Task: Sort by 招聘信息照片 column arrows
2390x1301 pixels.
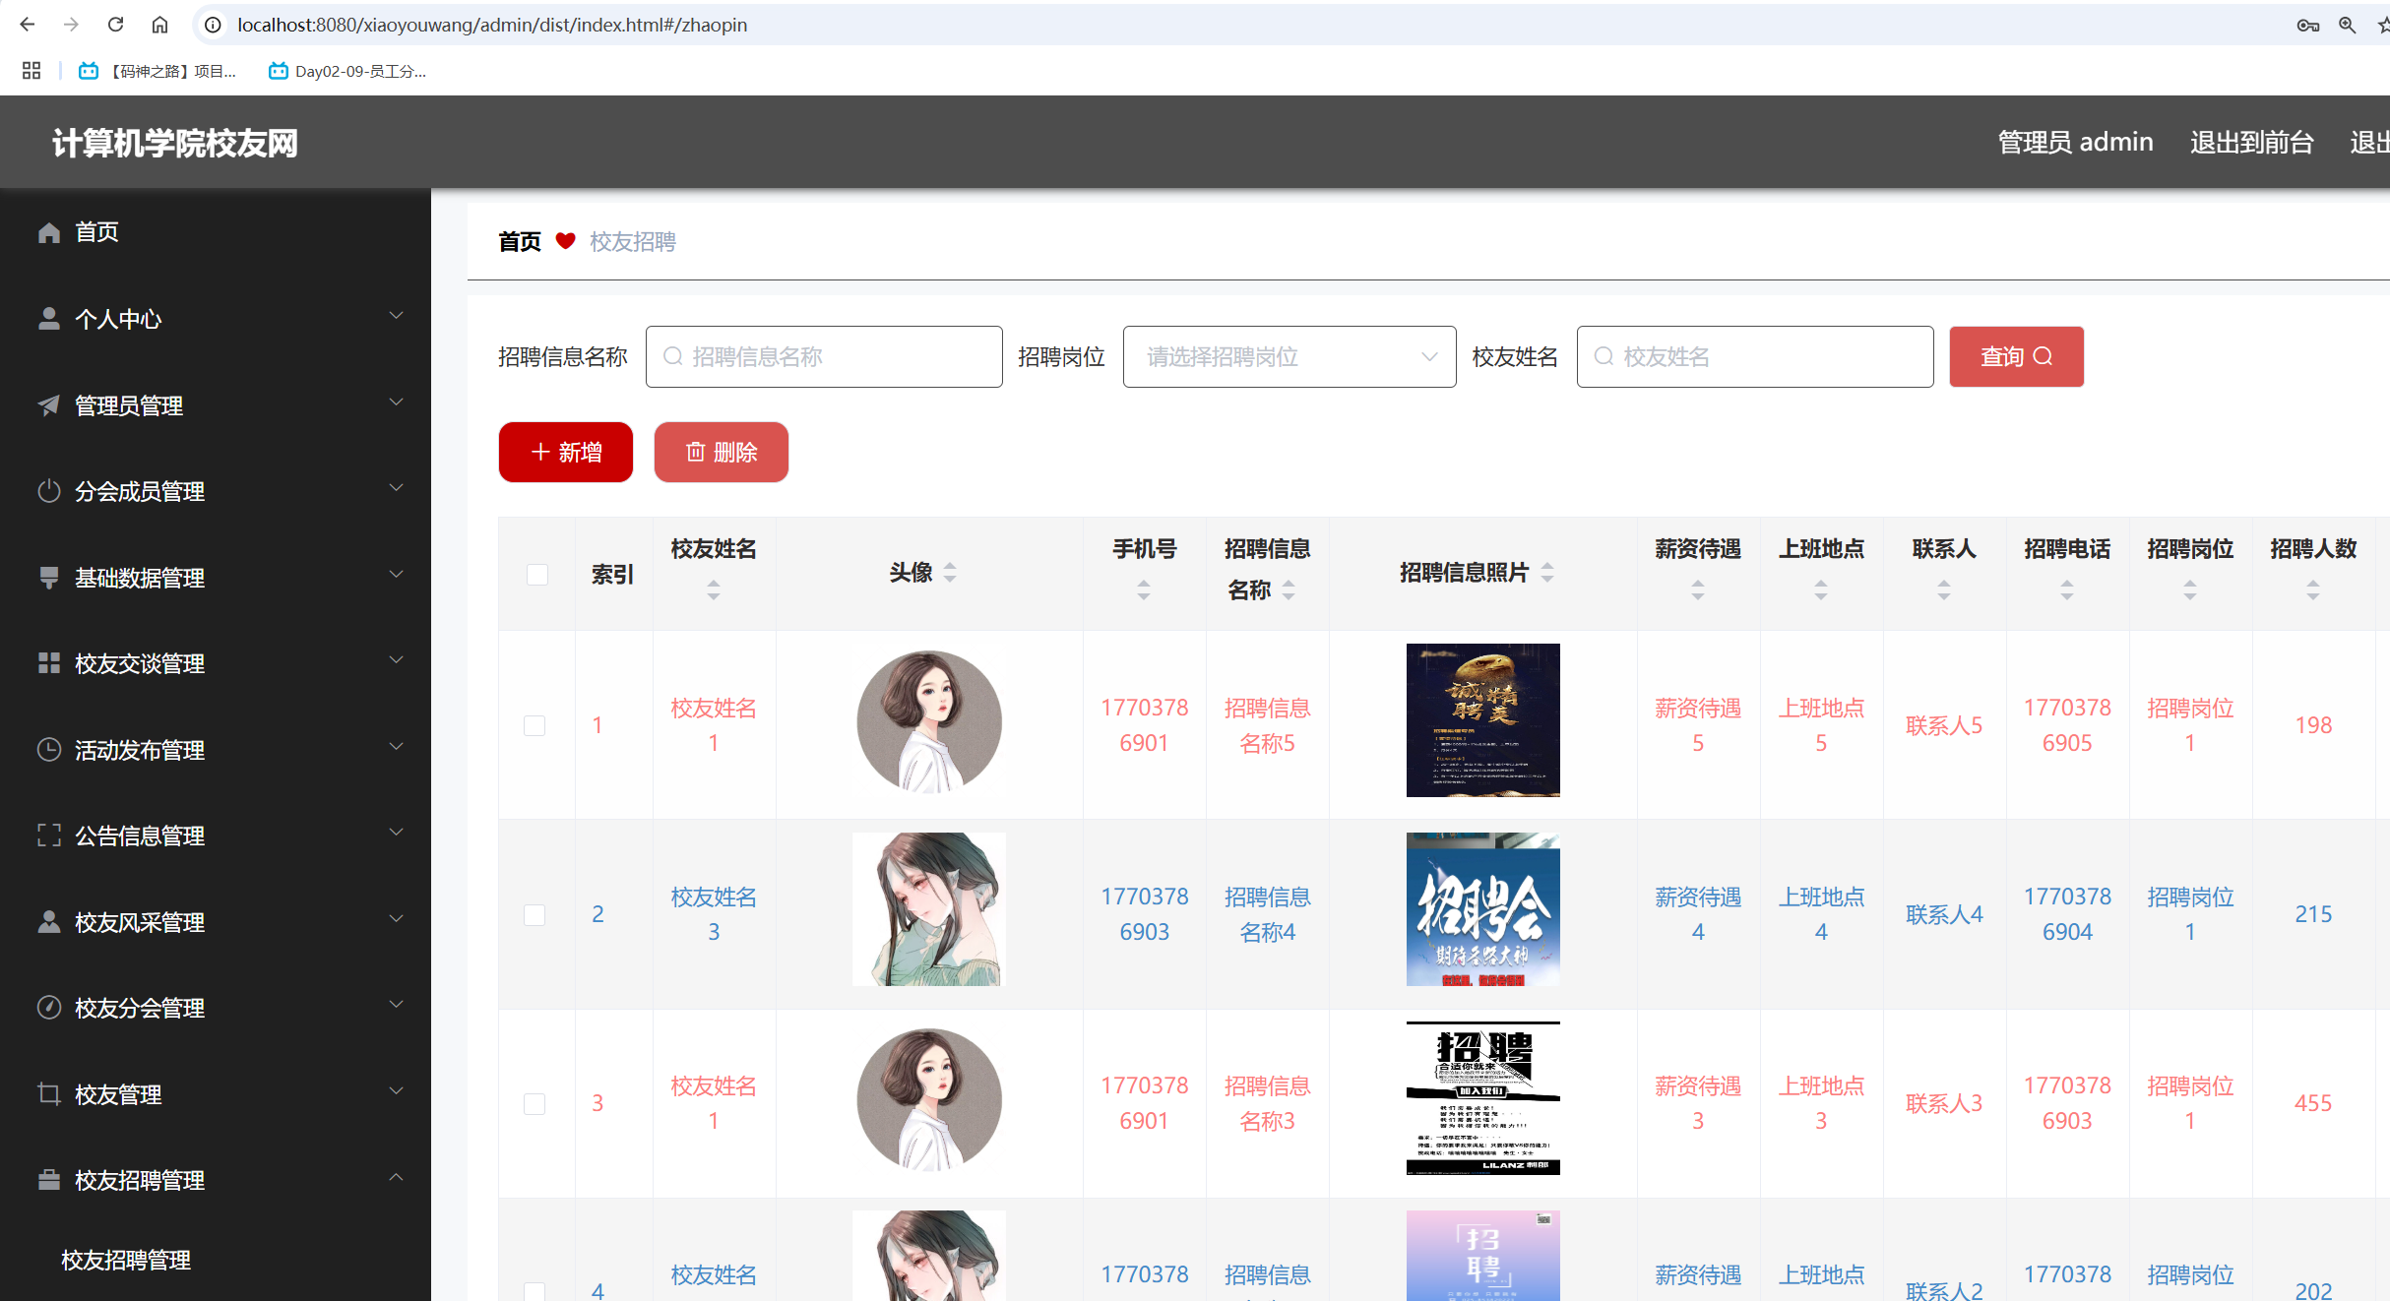Action: [1547, 572]
